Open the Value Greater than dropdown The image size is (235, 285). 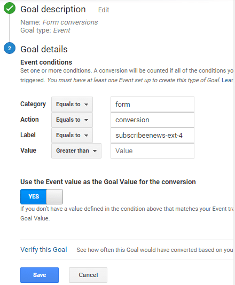point(76,151)
